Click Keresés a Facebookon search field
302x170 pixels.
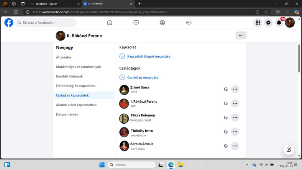tap(46, 22)
